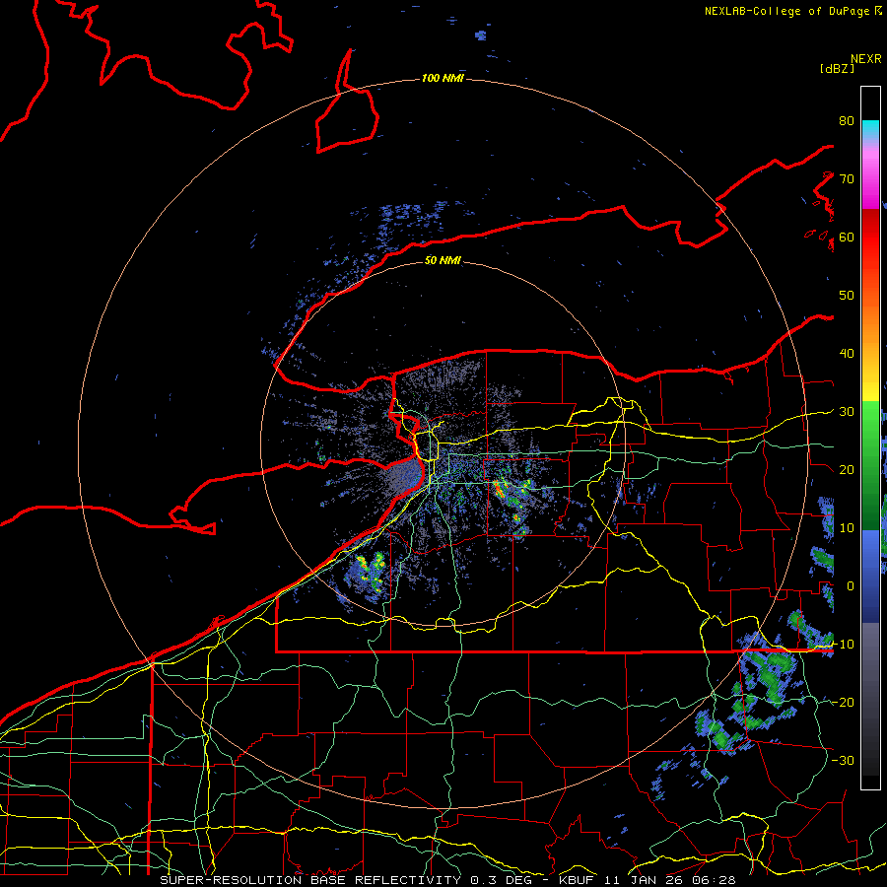
Task: Click the 0 value on dBZ scale
Action: [x=851, y=586]
